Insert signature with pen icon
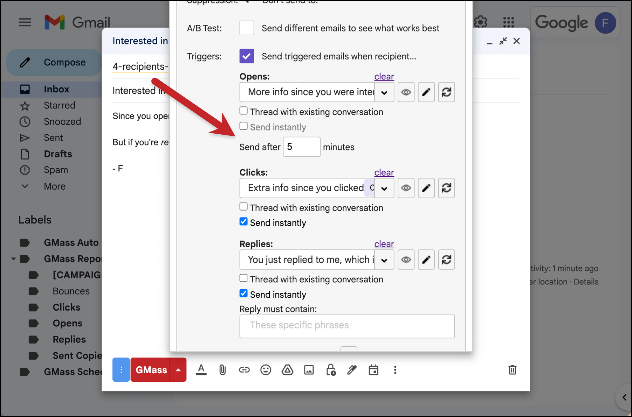The image size is (632, 417). coord(352,370)
